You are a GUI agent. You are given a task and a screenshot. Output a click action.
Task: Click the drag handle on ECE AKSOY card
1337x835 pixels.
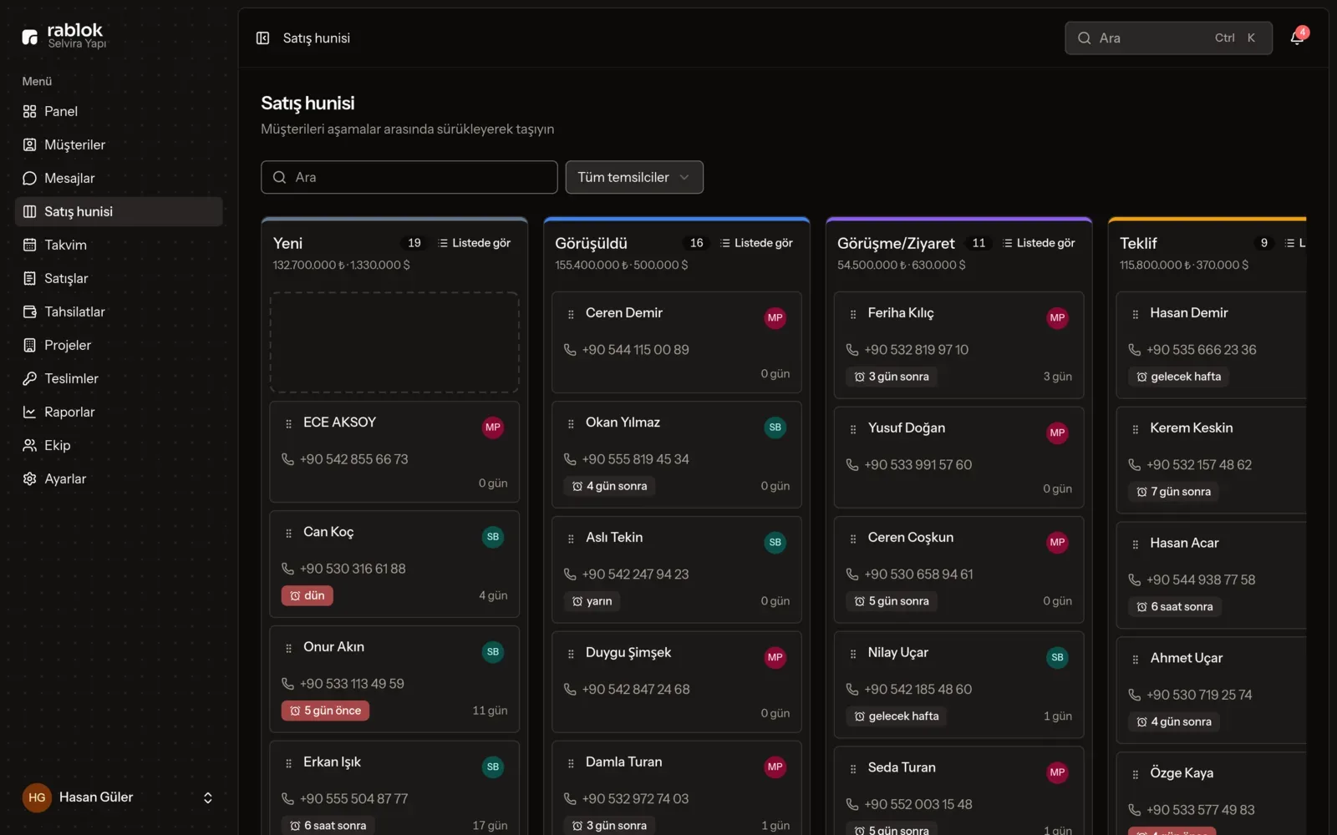[289, 424]
